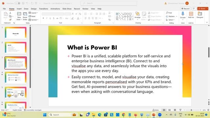Viewport: 210px width, 118px height.
Task: Expand the shapes gallery
Action: [133, 19]
